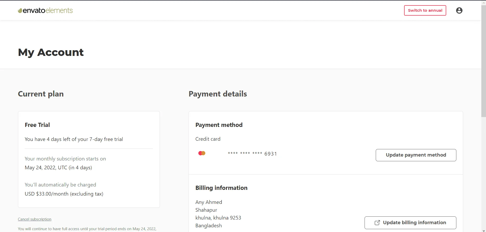Click the billing name 'Any Ahmed'
Image resolution: width=486 pixels, height=232 pixels.
click(x=209, y=202)
